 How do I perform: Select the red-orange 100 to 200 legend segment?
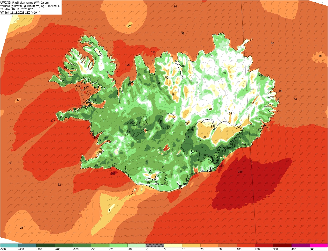point(246,245)
